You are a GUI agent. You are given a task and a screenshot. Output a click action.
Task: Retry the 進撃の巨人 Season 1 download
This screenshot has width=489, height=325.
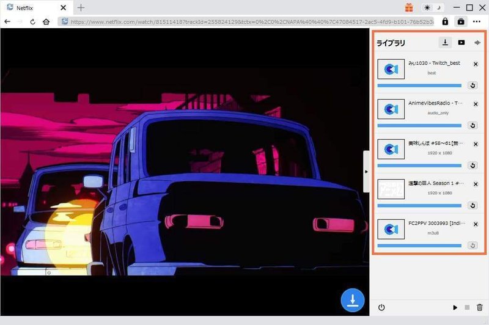click(x=472, y=205)
